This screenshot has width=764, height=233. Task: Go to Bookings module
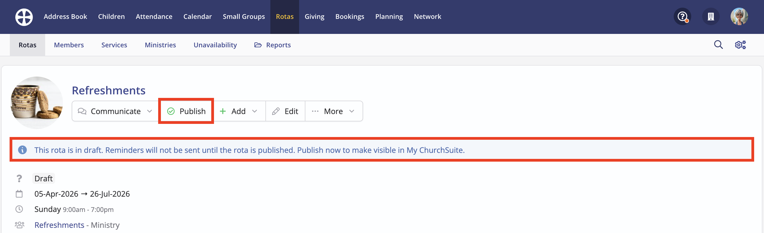click(350, 17)
